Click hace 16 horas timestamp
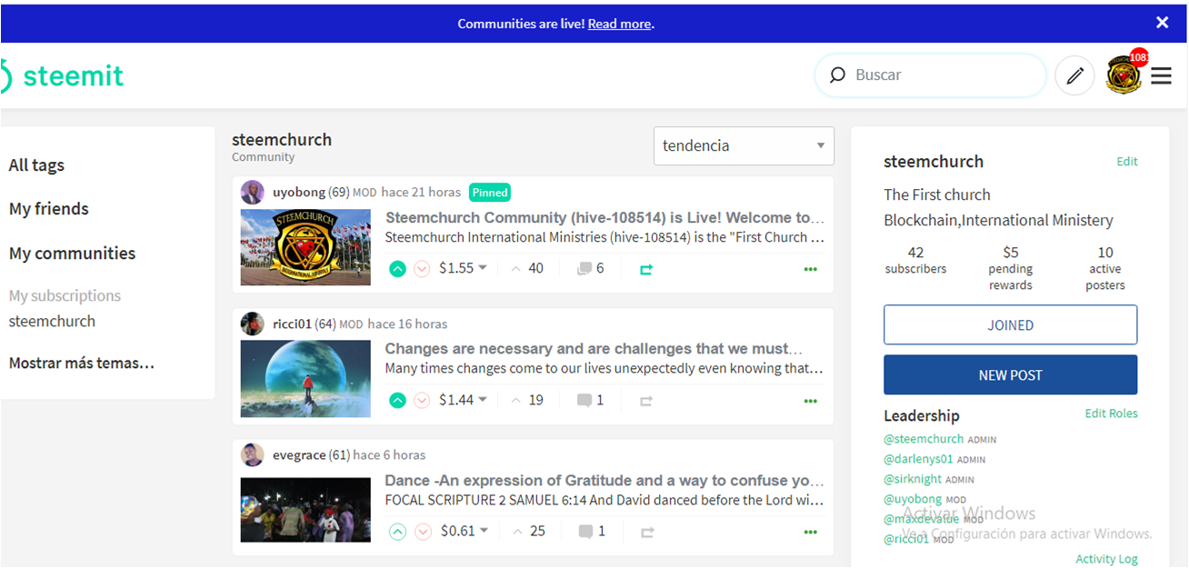 [x=407, y=324]
